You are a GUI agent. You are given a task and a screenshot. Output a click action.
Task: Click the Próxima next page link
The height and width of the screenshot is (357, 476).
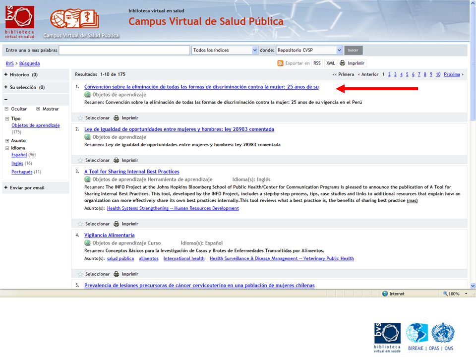tap(452, 74)
